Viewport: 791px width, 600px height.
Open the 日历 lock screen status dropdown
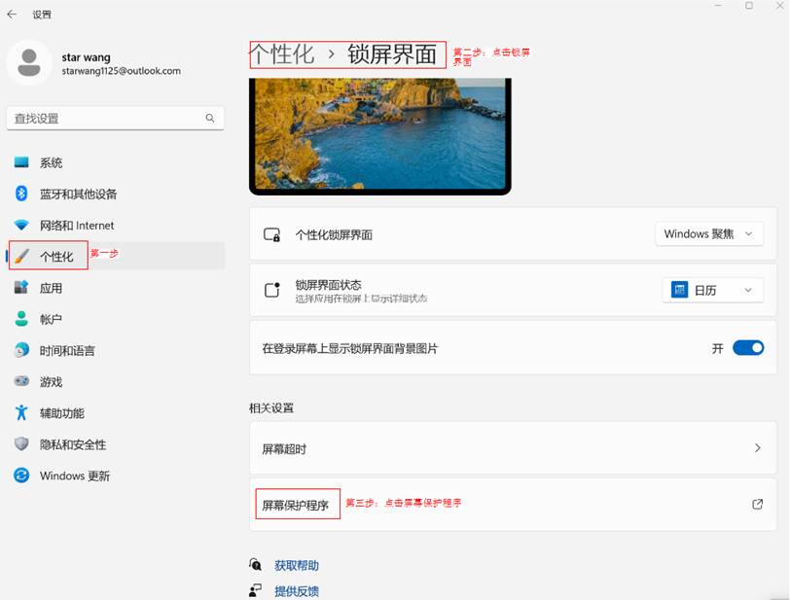[712, 290]
